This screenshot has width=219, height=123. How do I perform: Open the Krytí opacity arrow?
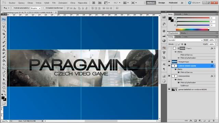(216, 40)
